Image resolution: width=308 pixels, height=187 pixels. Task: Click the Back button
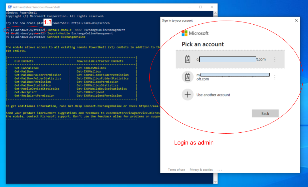pyautogui.click(x=265, y=113)
